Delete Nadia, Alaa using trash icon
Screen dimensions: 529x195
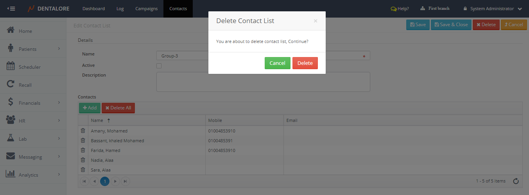pyautogui.click(x=83, y=160)
